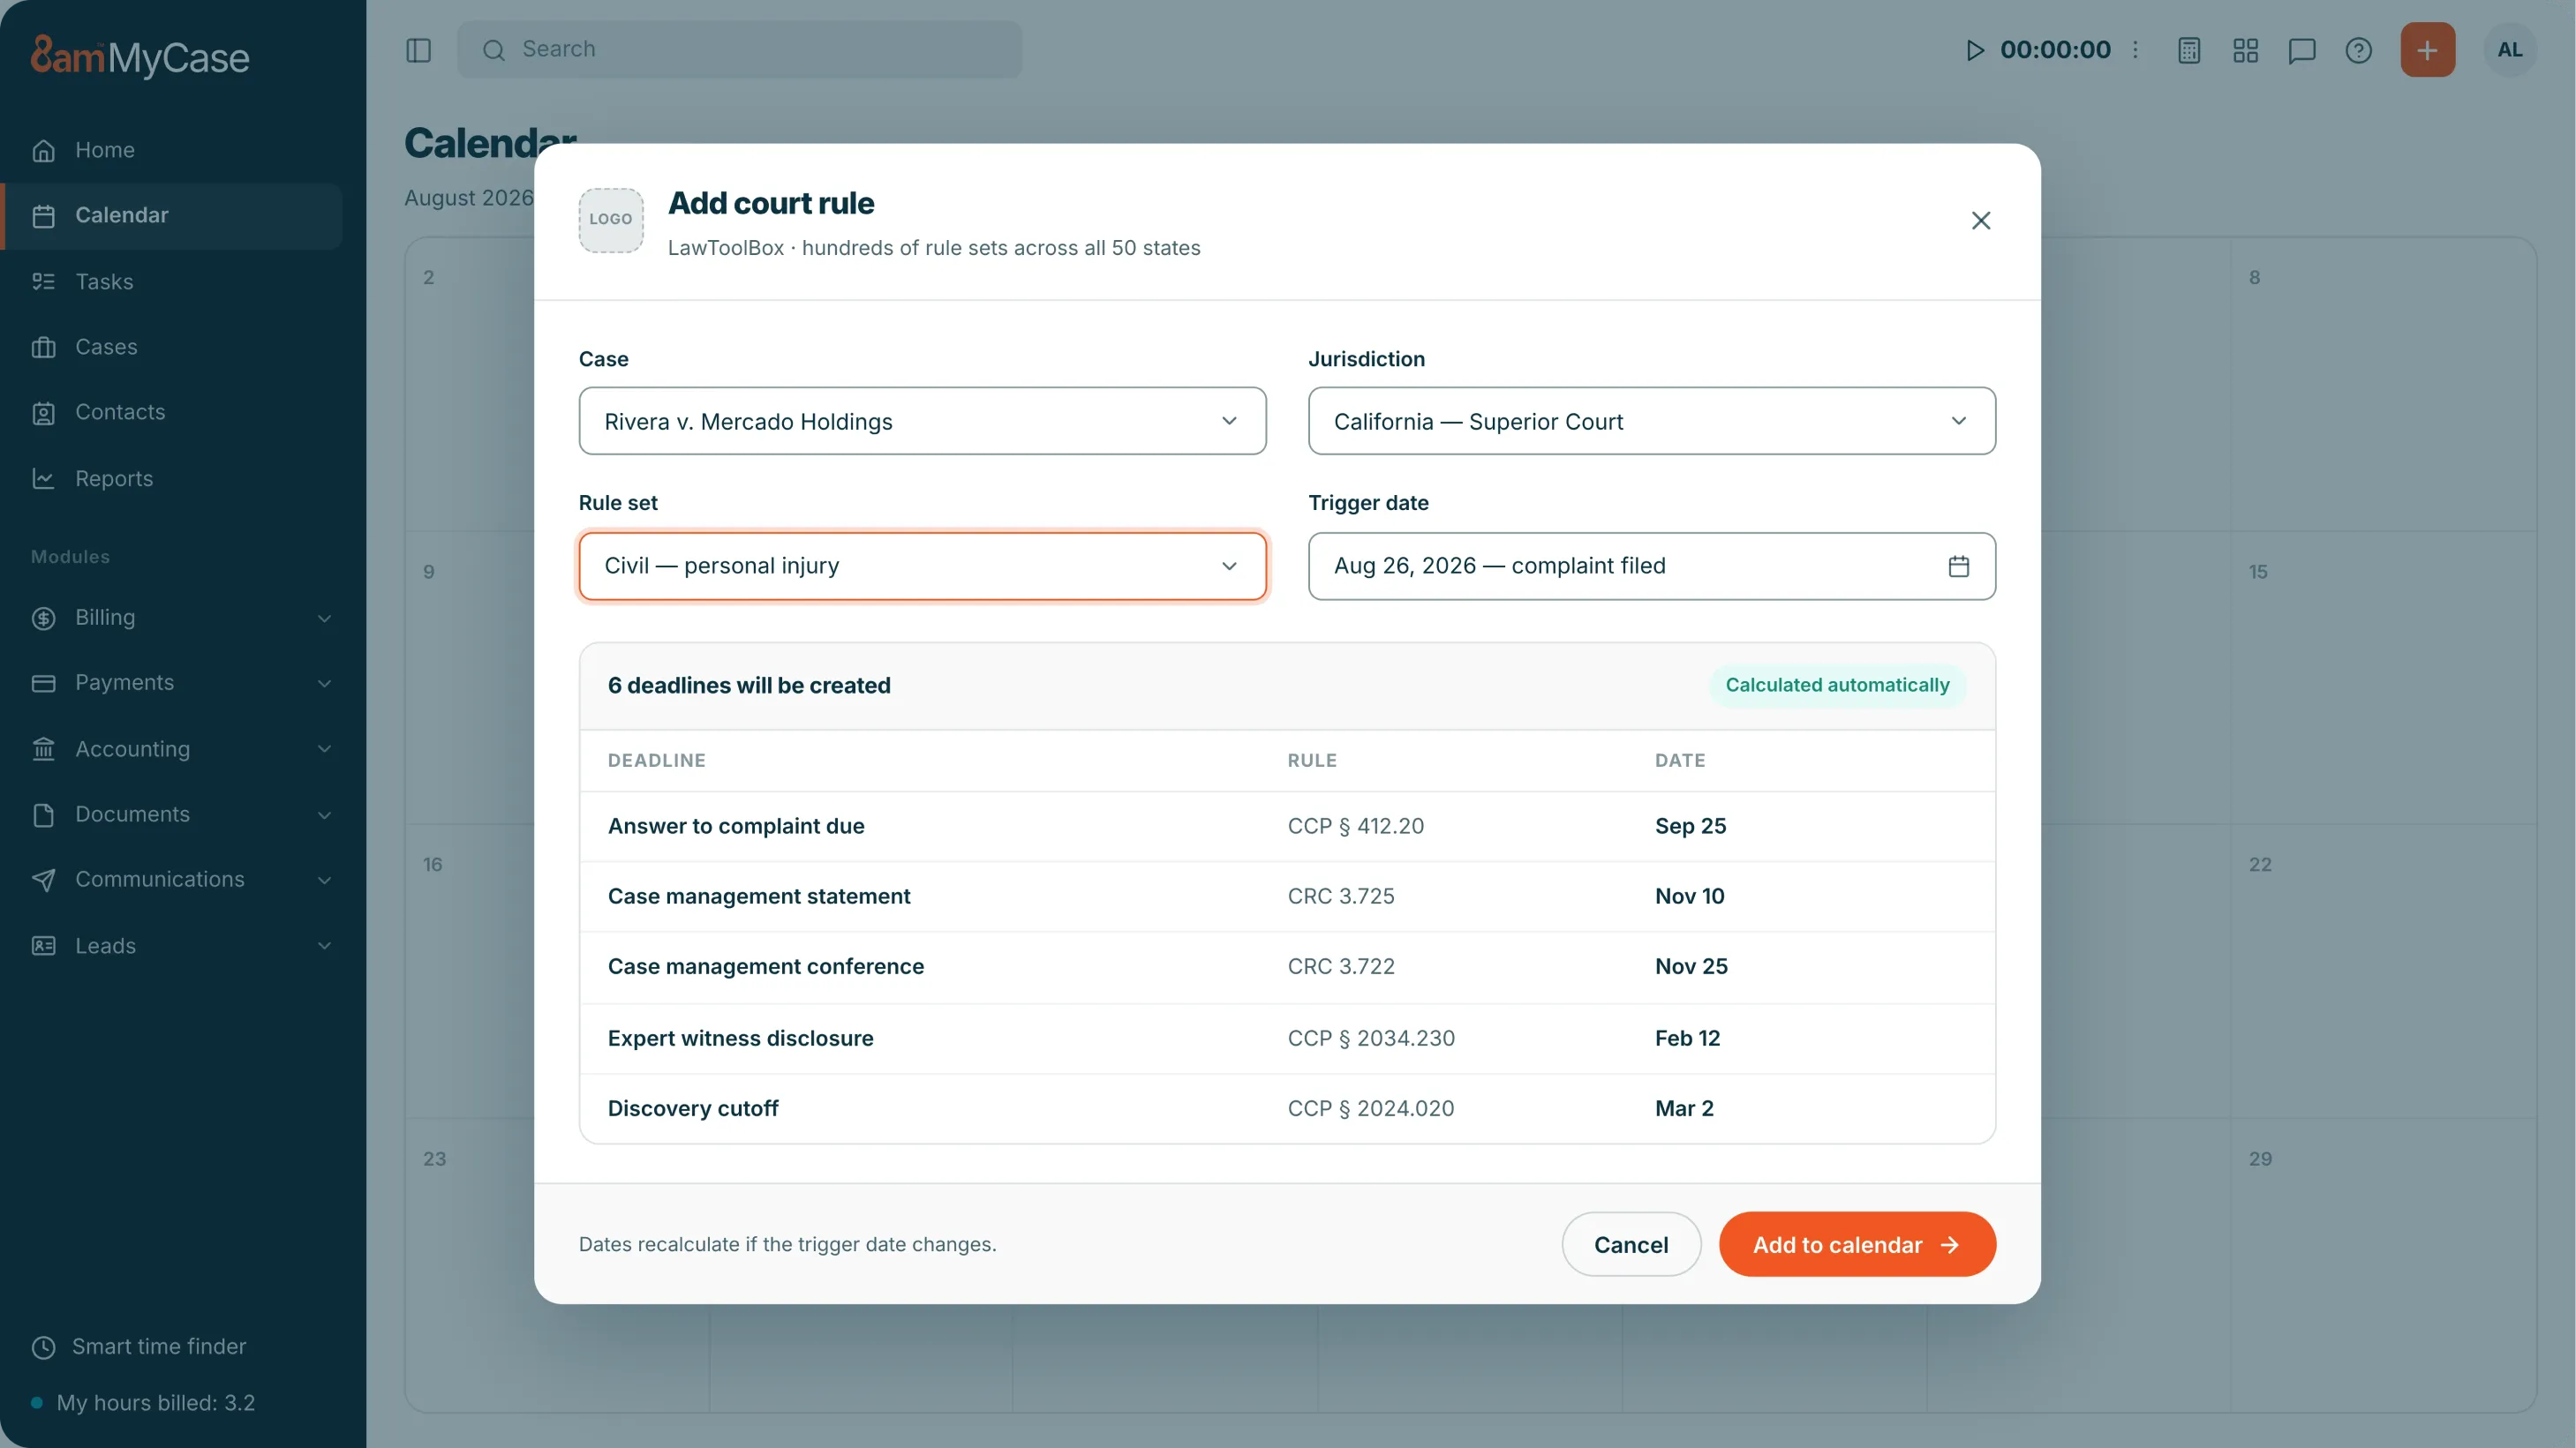Cancel the court rule dialog

click(1631, 1244)
